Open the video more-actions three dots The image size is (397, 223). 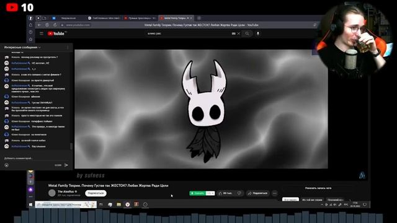[x=275, y=193]
